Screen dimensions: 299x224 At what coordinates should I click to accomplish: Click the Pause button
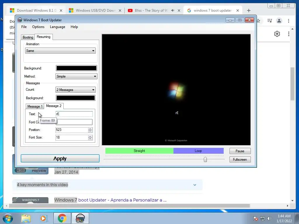(240, 151)
